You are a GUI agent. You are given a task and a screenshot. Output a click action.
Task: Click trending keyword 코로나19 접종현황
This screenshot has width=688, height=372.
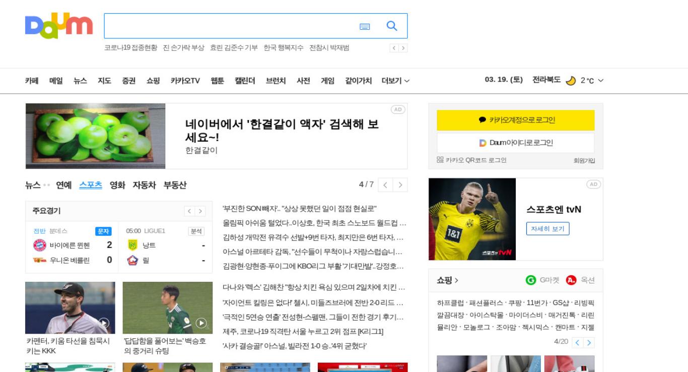[x=131, y=48]
